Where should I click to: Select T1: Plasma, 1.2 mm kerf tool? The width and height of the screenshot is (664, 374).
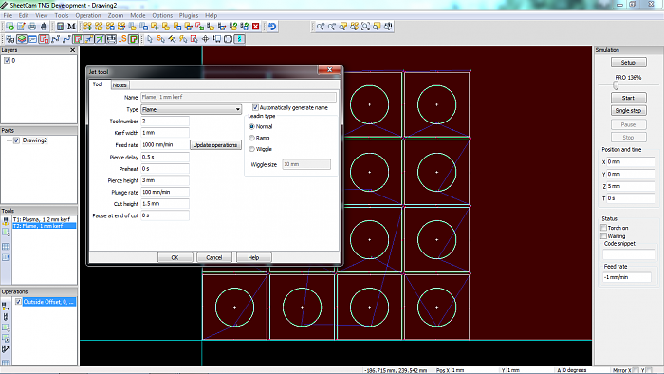click(x=44, y=219)
